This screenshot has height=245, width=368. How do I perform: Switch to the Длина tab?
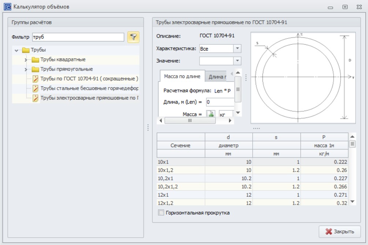pos(216,77)
